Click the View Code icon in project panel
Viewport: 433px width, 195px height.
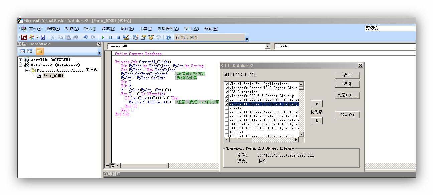click(x=22, y=51)
